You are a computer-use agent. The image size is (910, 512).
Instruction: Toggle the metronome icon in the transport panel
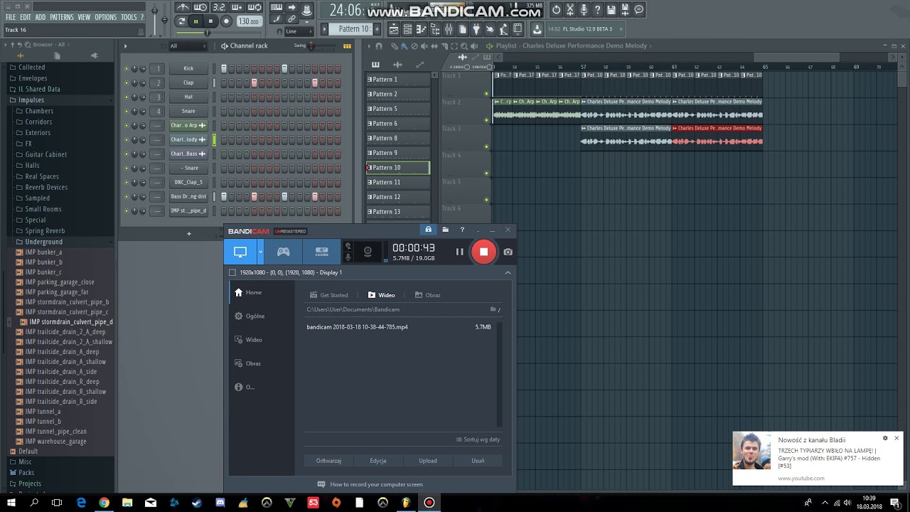click(184, 7)
